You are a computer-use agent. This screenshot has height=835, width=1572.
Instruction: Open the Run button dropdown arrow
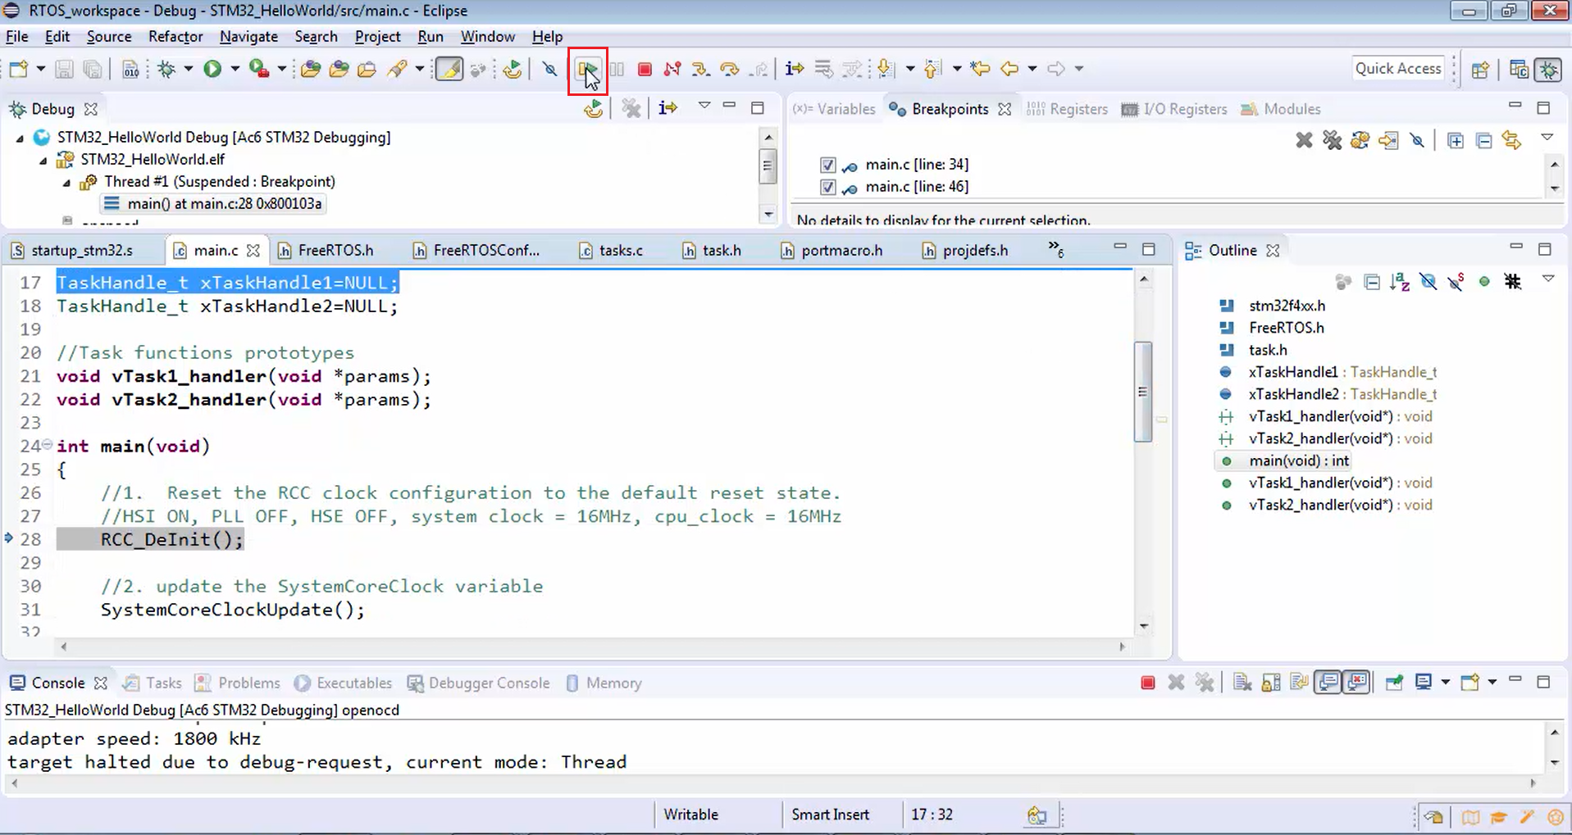tap(234, 69)
